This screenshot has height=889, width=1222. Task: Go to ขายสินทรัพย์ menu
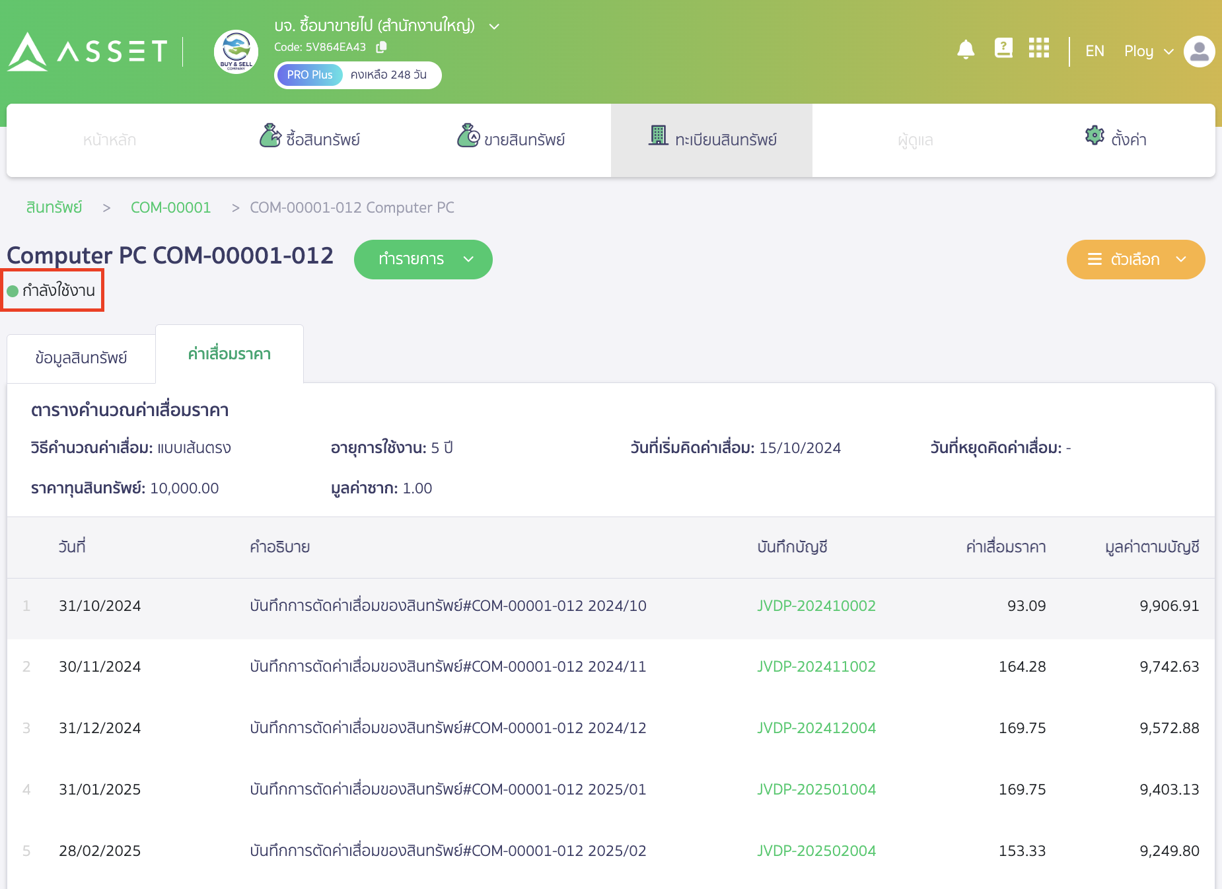tap(511, 139)
